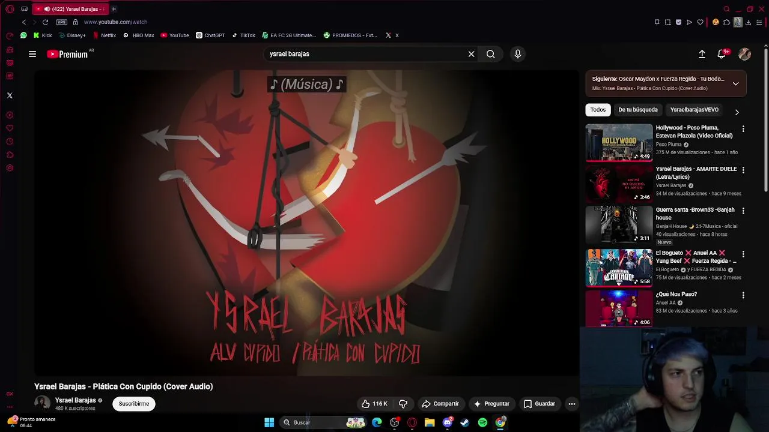
Task: Open Spotify from the taskbar
Action: (x=482, y=422)
